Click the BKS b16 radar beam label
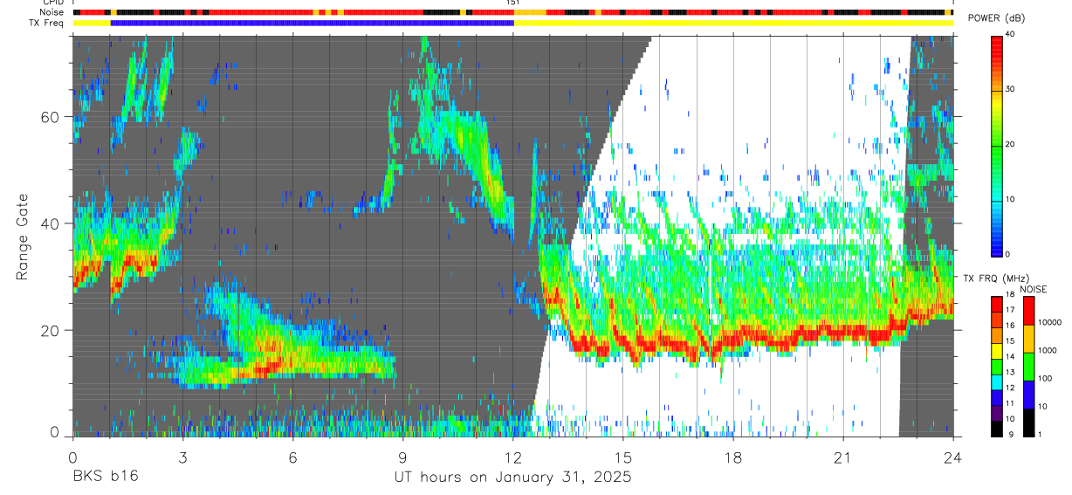The height and width of the screenshot is (495, 1072). (105, 477)
